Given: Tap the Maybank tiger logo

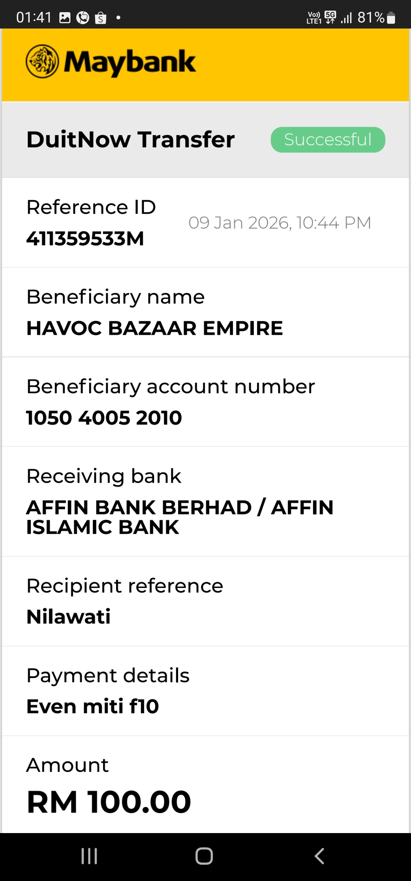Looking at the screenshot, I should click(42, 62).
